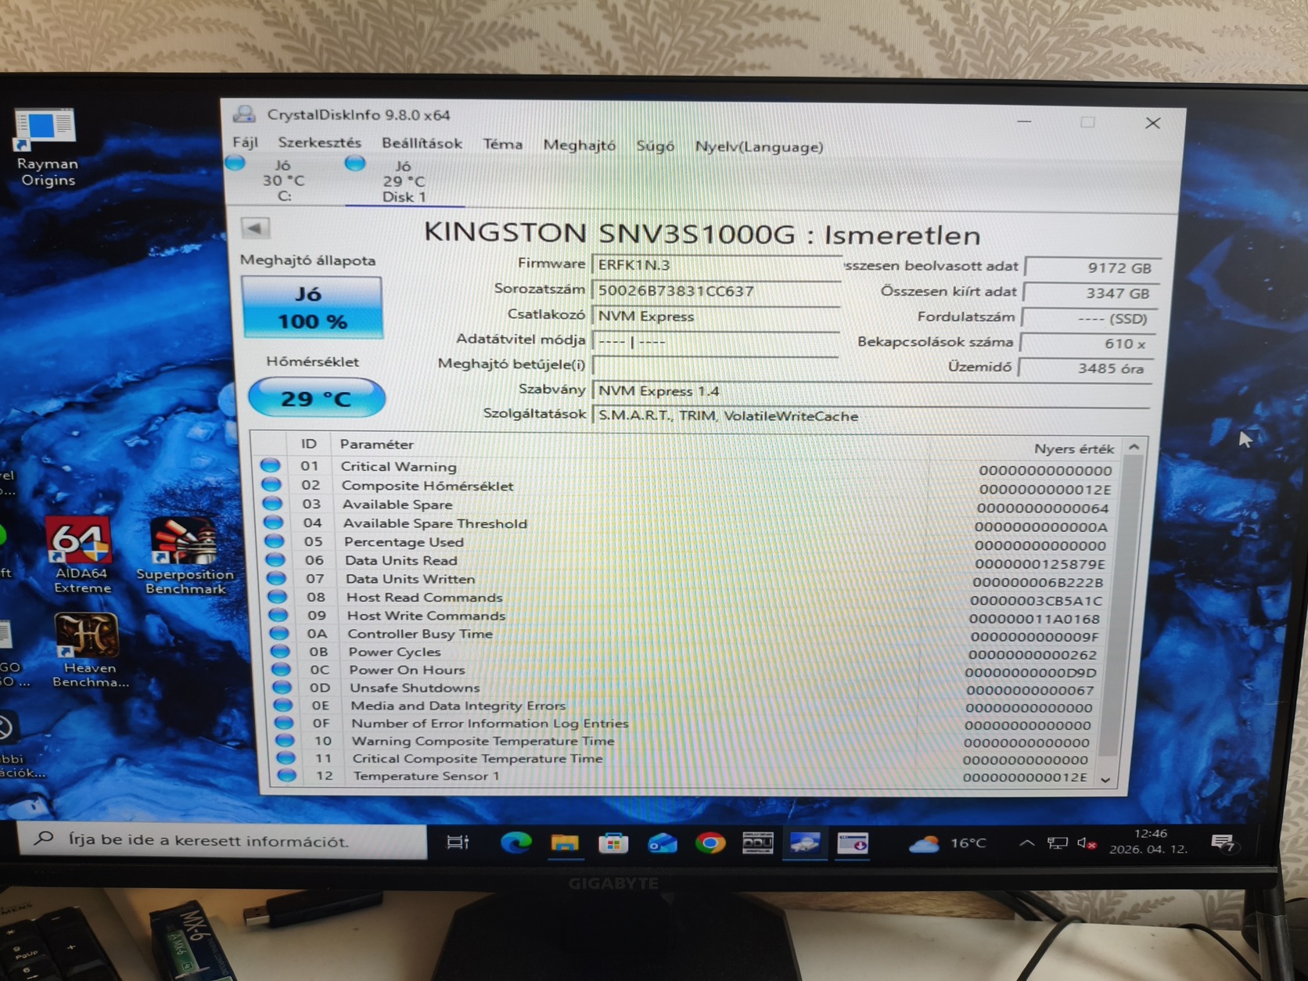Image resolution: width=1308 pixels, height=981 pixels.
Task: Click the Paraméter column header
Action: (x=377, y=444)
